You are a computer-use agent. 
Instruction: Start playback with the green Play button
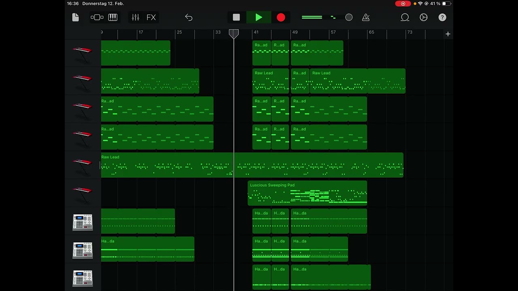pos(259,17)
